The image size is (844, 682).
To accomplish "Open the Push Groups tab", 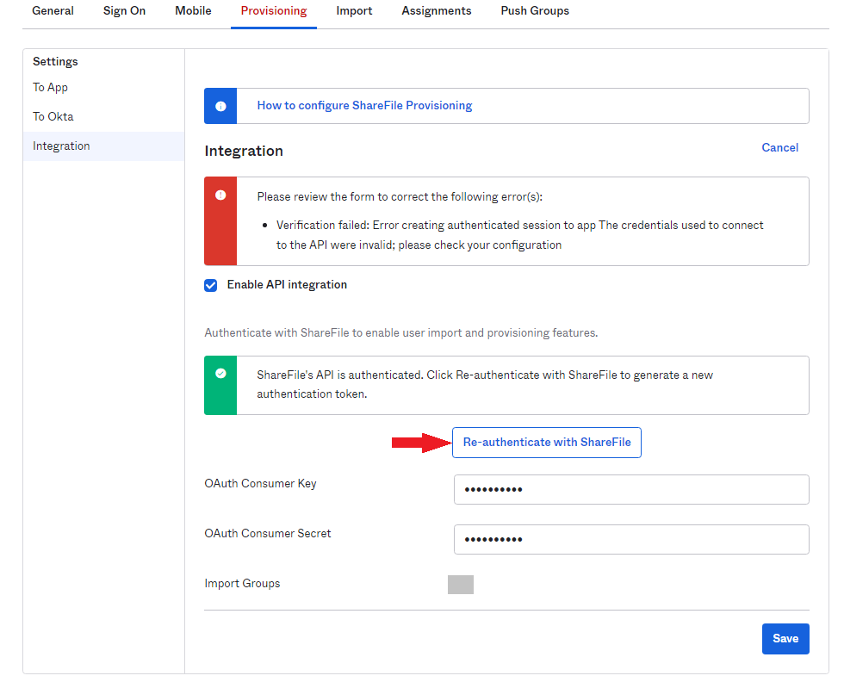I will pos(535,11).
